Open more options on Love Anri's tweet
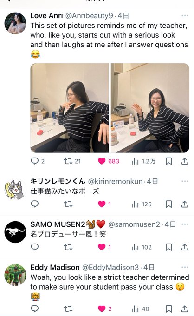194x316 pixels. tap(185, 15)
